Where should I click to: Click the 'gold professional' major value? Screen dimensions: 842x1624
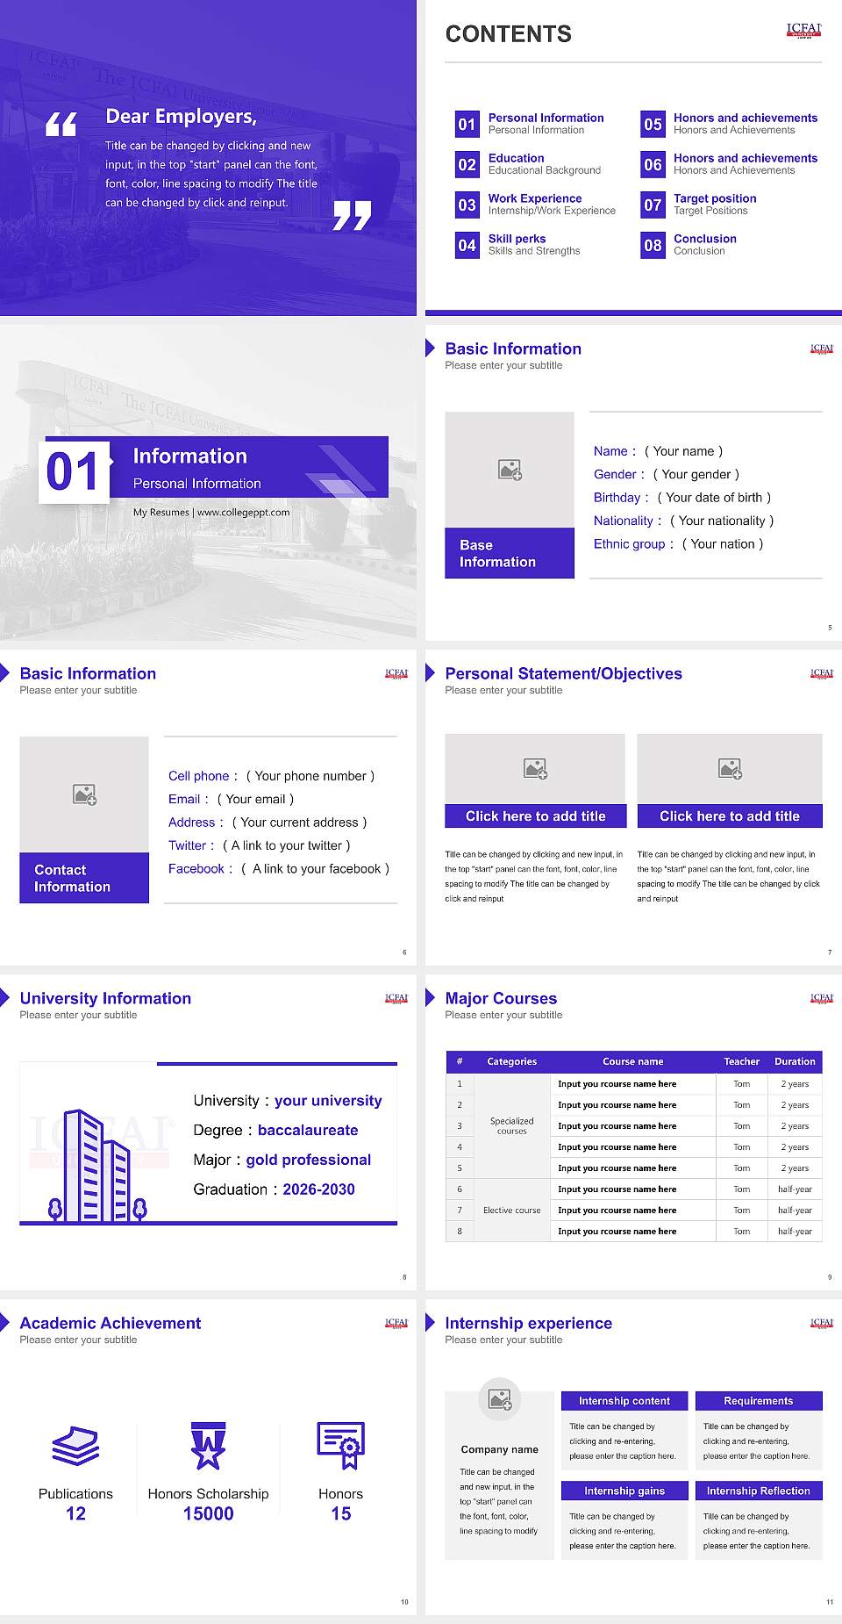coord(309,1160)
